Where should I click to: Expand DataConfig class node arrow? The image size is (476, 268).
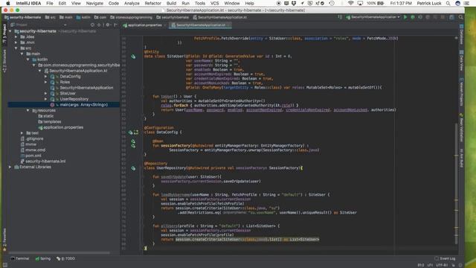coord(46,76)
